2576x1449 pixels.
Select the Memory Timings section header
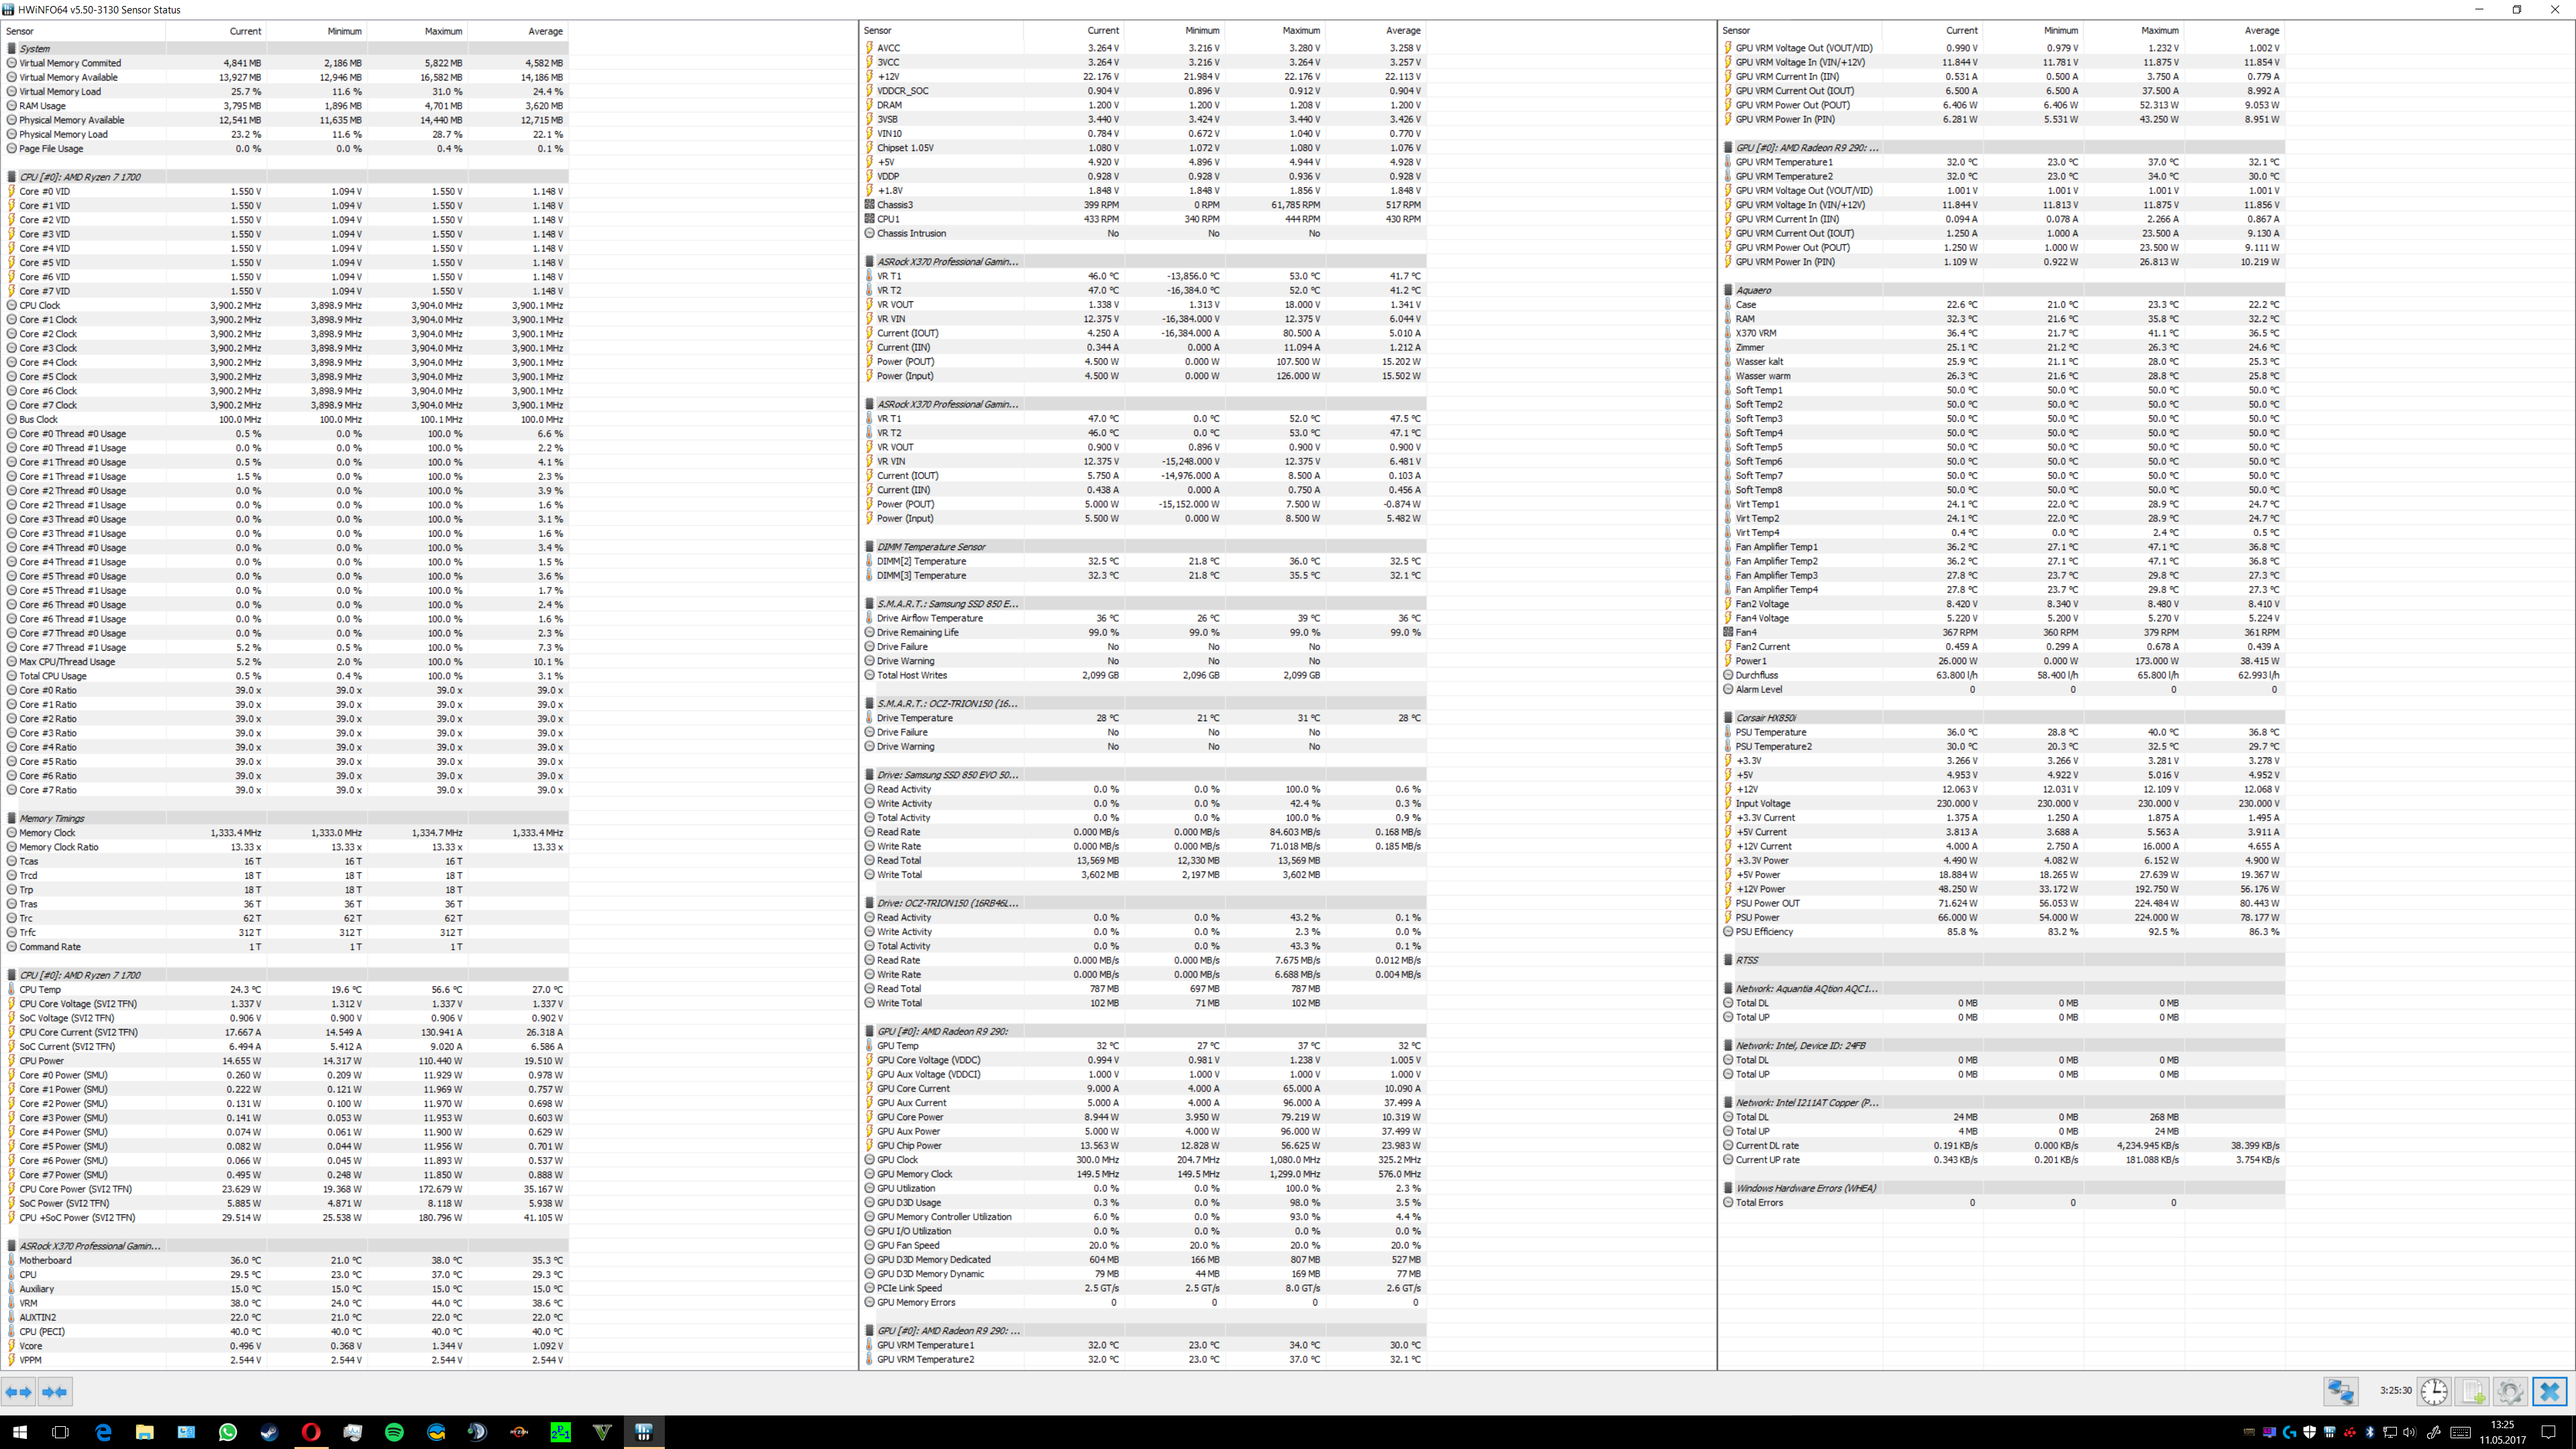(52, 818)
